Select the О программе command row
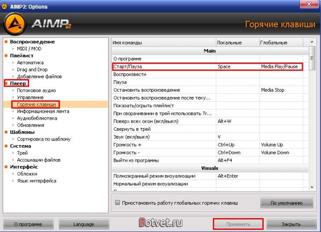The height and width of the screenshot is (232, 321). pos(210,59)
